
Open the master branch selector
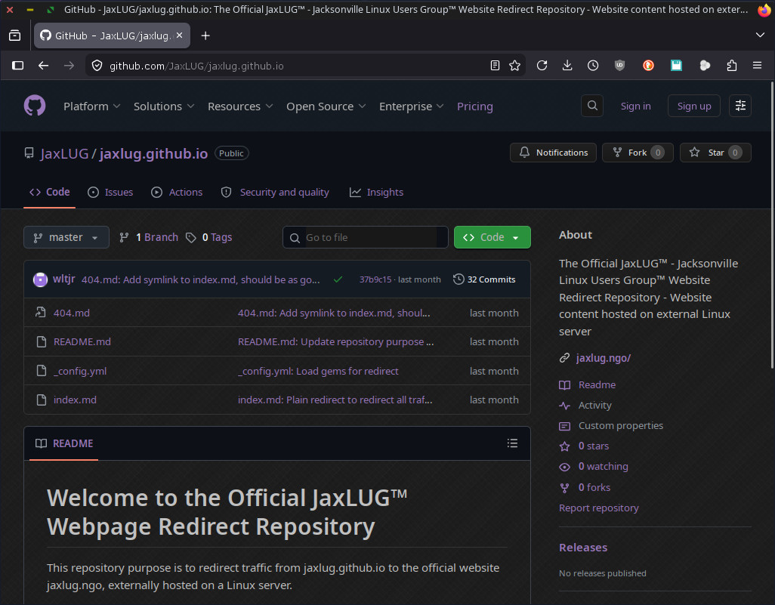(66, 237)
